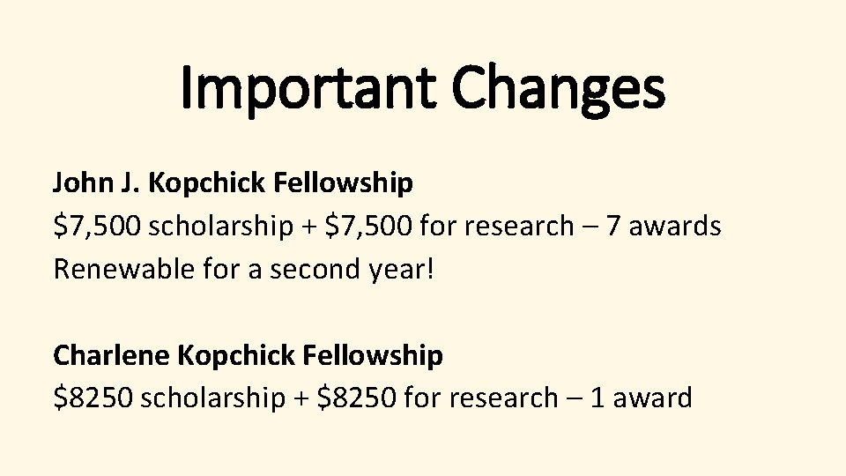Select Renewable for a second year line
The width and height of the screenshot is (846, 476).
coord(243,270)
